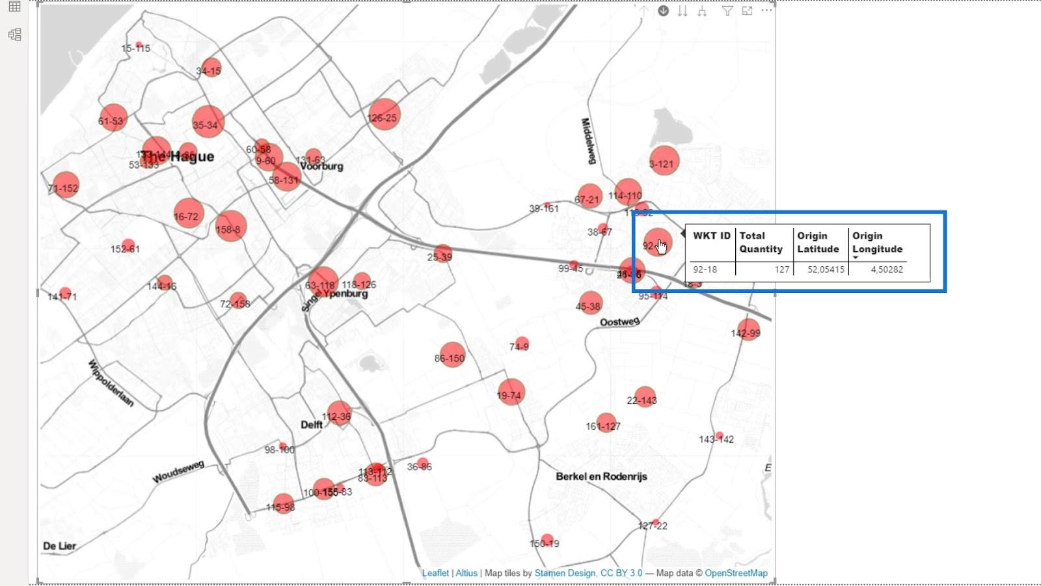Open the CC BY 3.0 link
The height and width of the screenshot is (586, 1041).
(x=621, y=573)
